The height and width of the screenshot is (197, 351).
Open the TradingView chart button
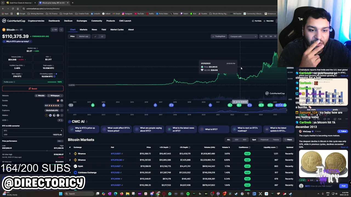click(x=219, y=36)
